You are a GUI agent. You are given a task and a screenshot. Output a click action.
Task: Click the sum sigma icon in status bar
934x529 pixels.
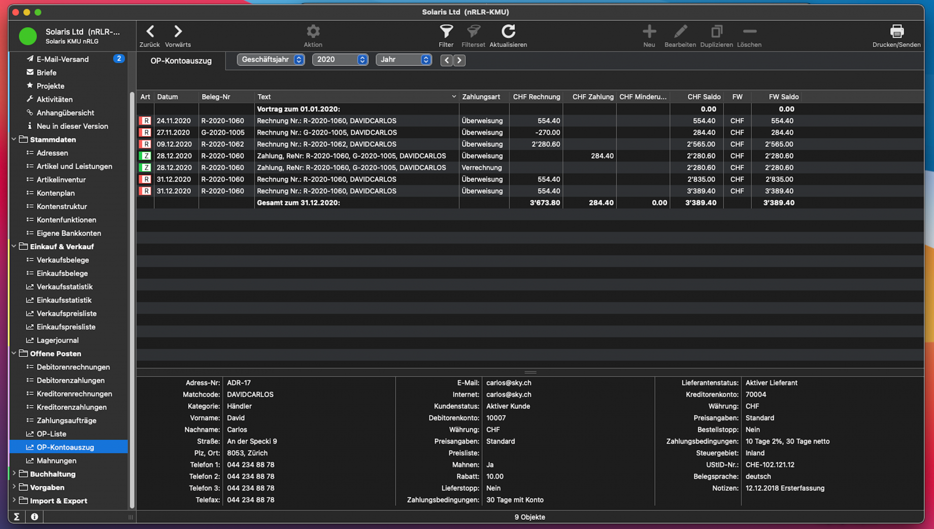click(x=17, y=516)
